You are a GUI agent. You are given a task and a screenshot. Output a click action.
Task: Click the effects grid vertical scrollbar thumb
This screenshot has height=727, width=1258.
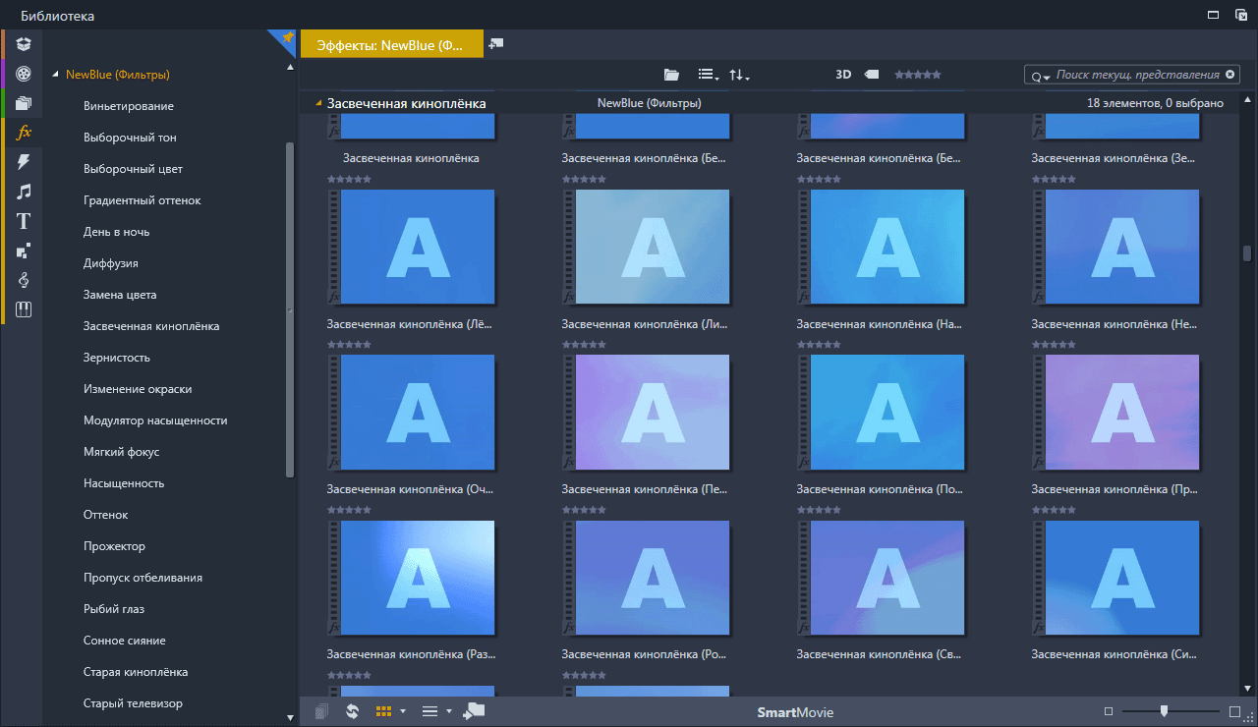[1247, 252]
